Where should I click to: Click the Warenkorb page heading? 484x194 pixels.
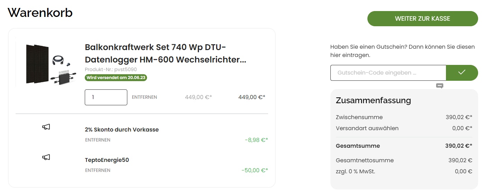(x=40, y=13)
